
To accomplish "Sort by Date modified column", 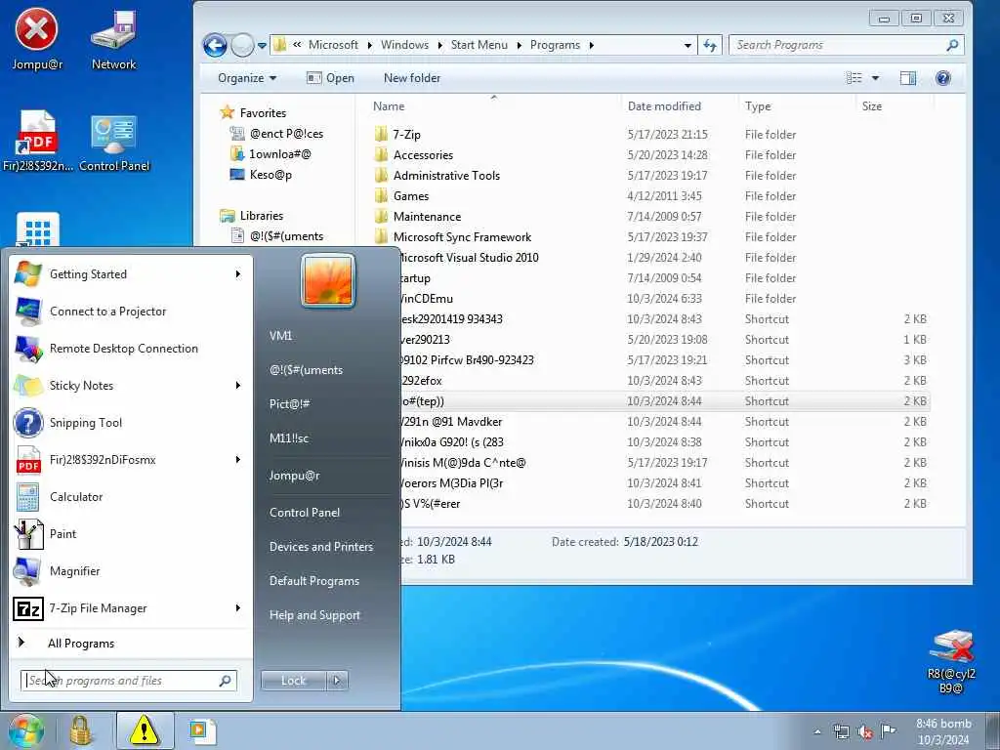I will [x=664, y=106].
